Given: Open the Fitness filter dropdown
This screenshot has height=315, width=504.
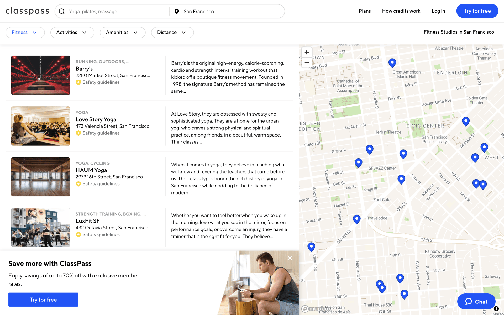Looking at the screenshot, I should click(x=25, y=33).
